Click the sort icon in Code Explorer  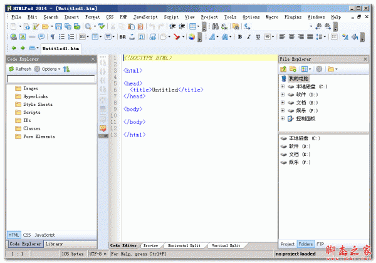[x=66, y=69]
